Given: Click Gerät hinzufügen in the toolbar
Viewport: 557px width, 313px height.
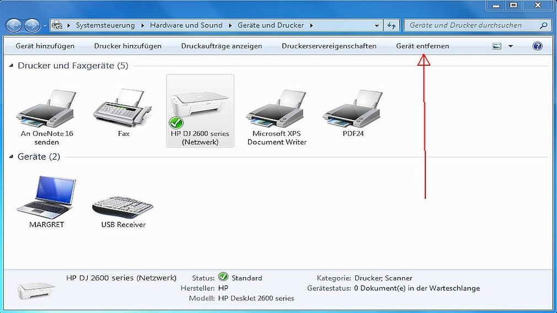Looking at the screenshot, I should click(x=45, y=46).
